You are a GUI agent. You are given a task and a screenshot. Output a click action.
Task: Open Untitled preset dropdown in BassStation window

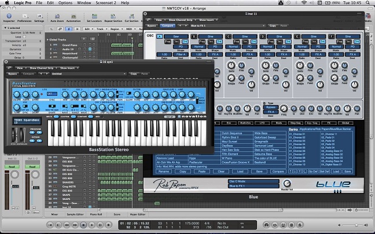88,74
